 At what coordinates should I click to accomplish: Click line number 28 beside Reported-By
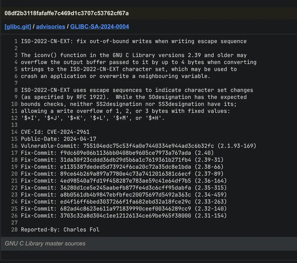15,230
